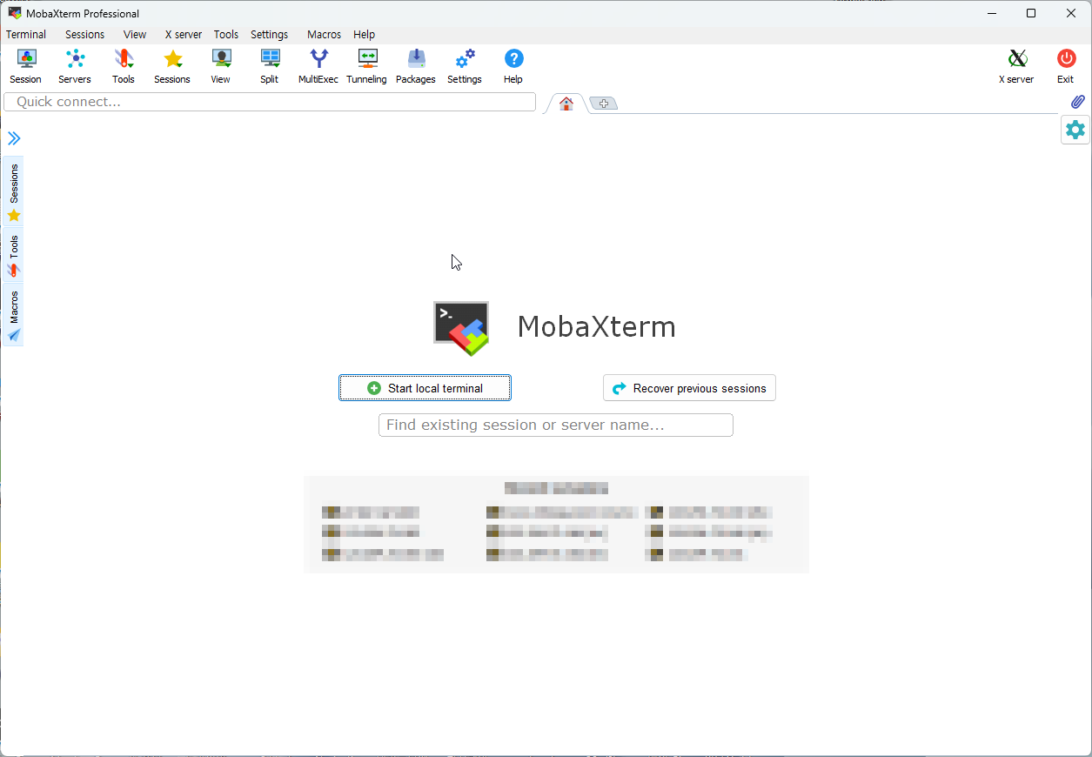Open the X server menu
This screenshot has height=757, width=1092.
point(184,35)
